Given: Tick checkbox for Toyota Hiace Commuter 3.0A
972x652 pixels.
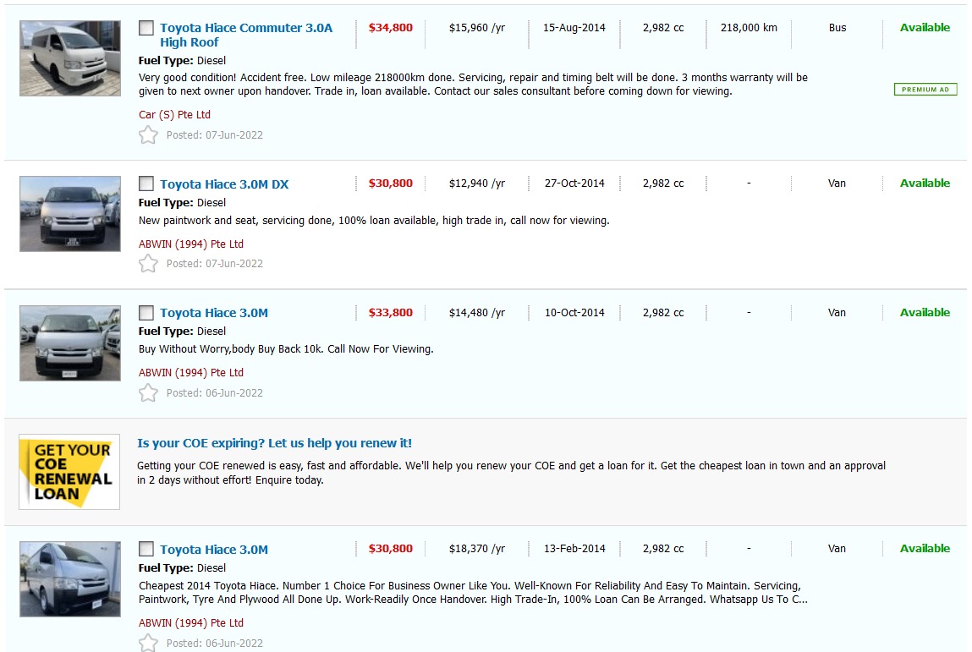Looking at the screenshot, I should click(x=146, y=28).
